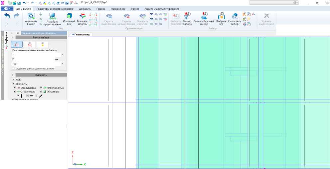
Task: Click Выбрать объекты icon
Action: point(176,16)
